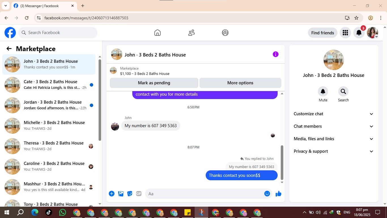Click the conversation list scrollbar
The width and height of the screenshot is (387, 218).
100,100
